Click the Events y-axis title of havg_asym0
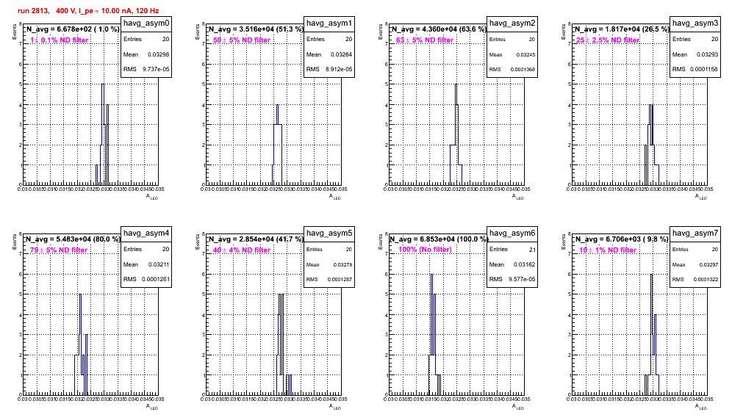Viewport: 732px width, 420px height. click(x=14, y=32)
